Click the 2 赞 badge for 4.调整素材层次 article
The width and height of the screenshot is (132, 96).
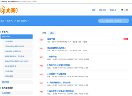[41, 83]
